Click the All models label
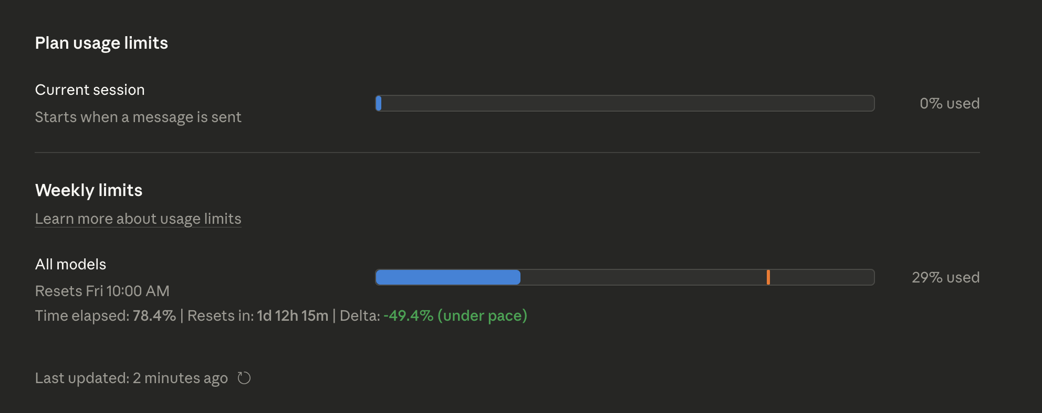The width and height of the screenshot is (1042, 413). point(70,264)
